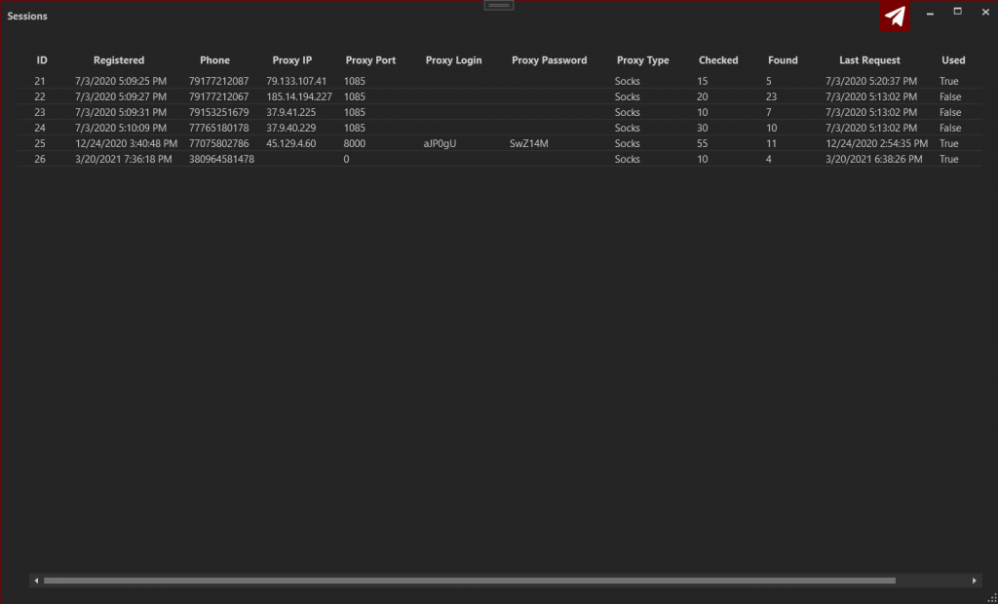Click the horizontal scrollbar left arrow
This screenshot has width=998, height=604.
tap(36, 581)
